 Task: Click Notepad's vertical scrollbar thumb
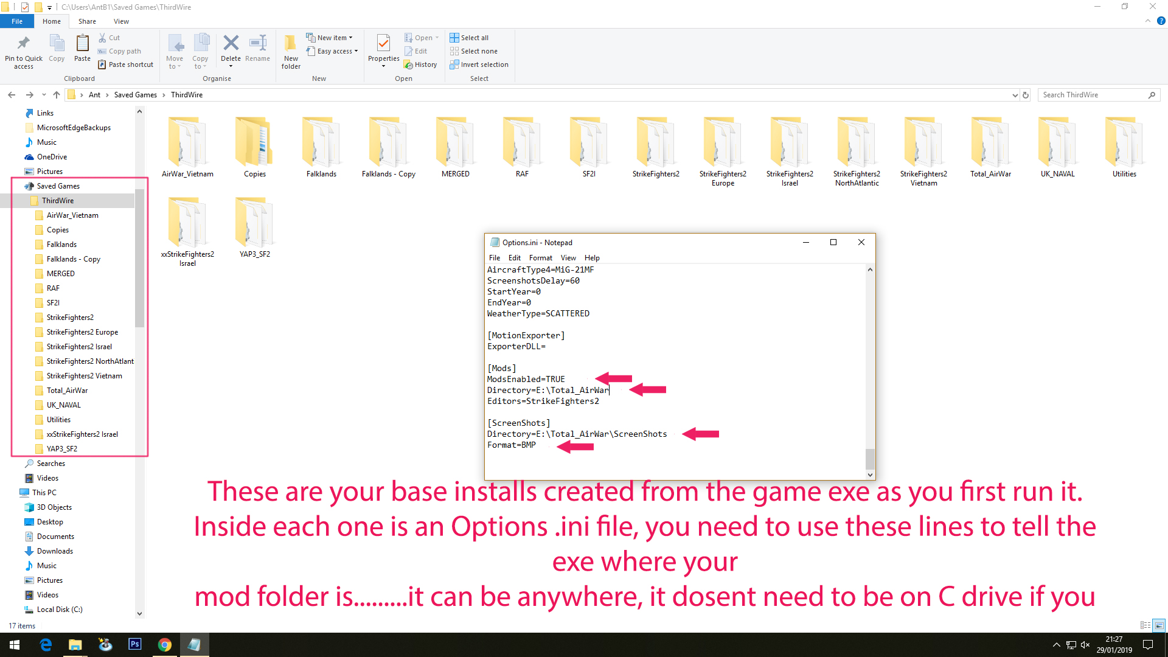[x=870, y=459]
